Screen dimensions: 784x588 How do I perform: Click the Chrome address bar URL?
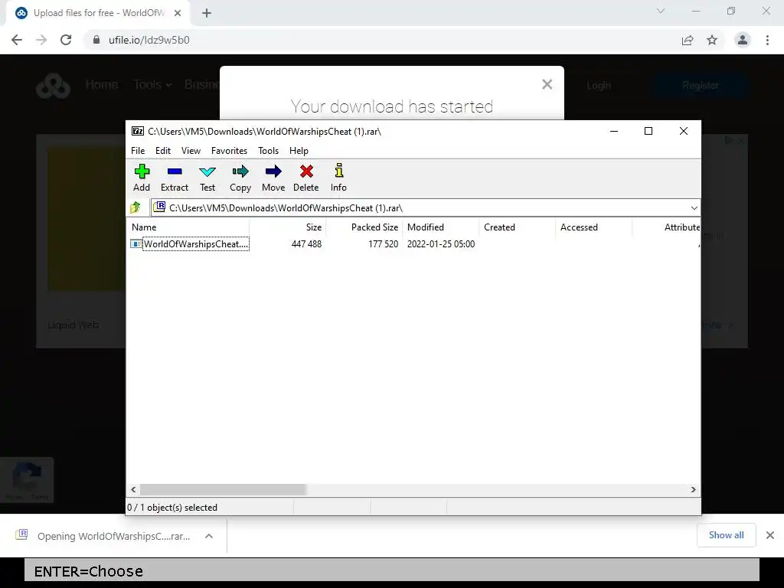coord(149,40)
